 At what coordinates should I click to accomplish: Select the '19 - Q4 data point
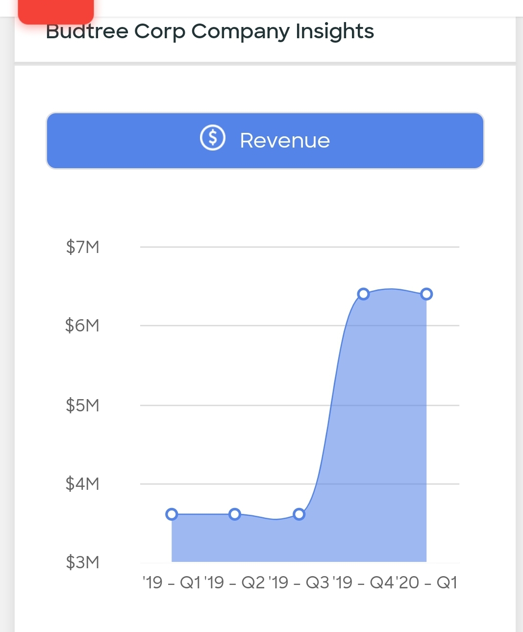(363, 294)
